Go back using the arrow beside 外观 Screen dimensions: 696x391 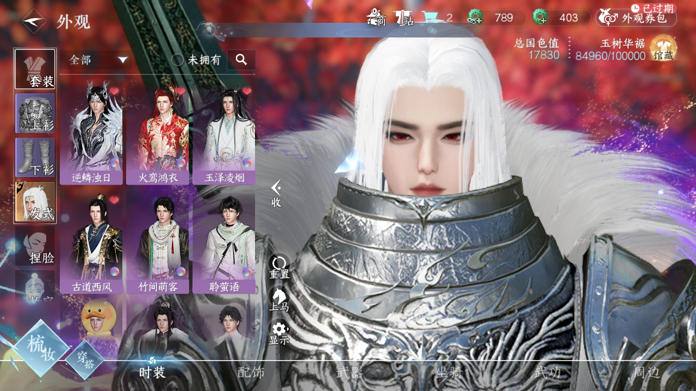[34, 21]
